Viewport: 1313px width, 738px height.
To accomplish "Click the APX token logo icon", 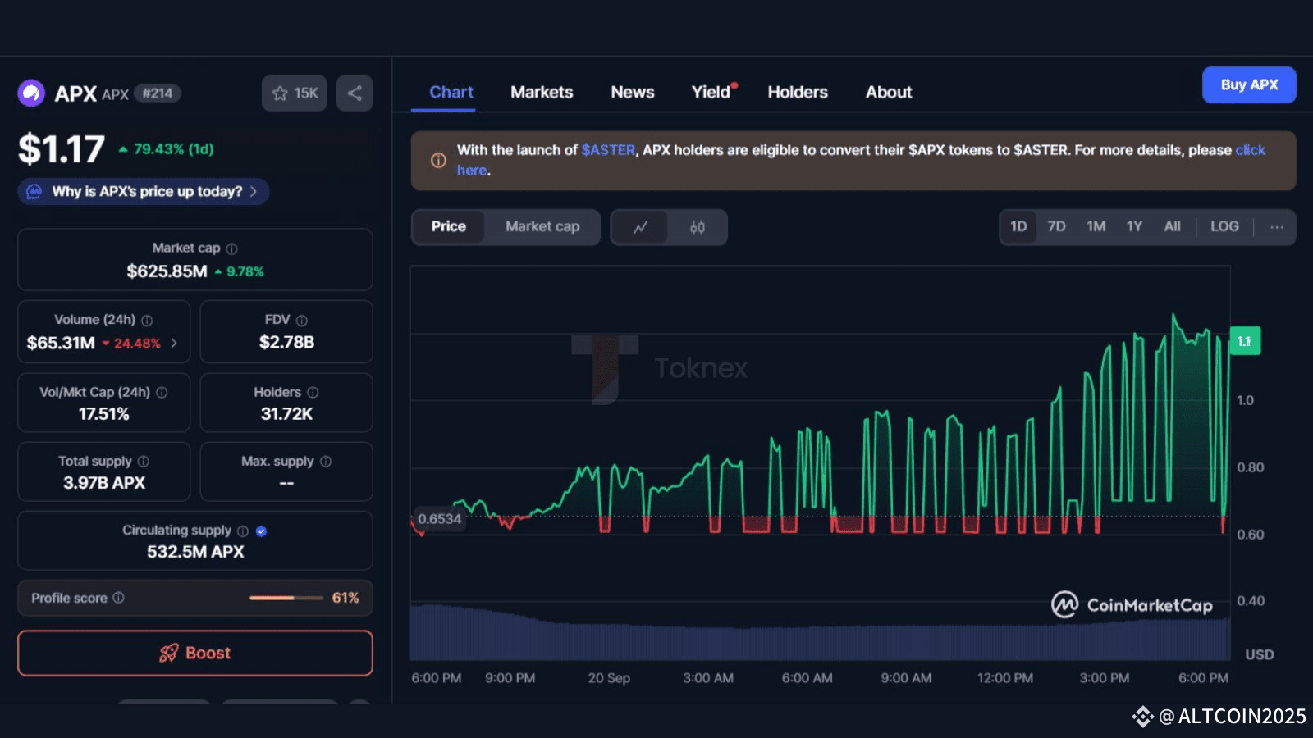I will [31, 93].
